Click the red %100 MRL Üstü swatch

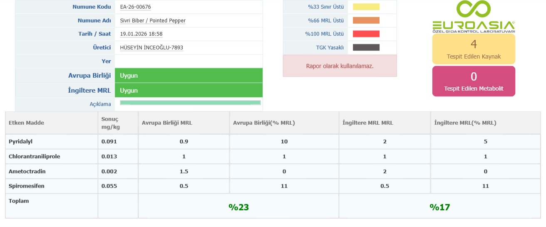tap(366, 34)
